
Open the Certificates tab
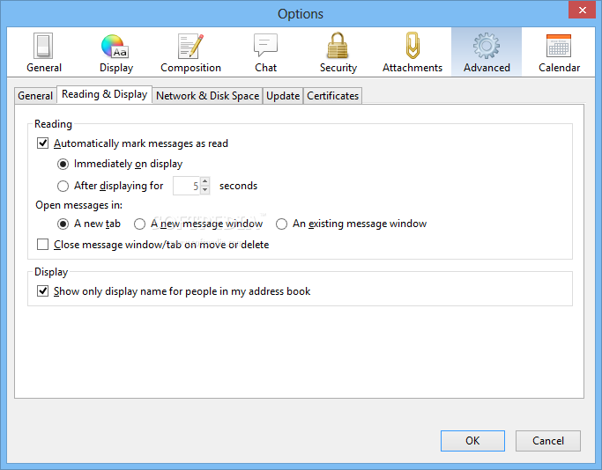pyautogui.click(x=333, y=96)
